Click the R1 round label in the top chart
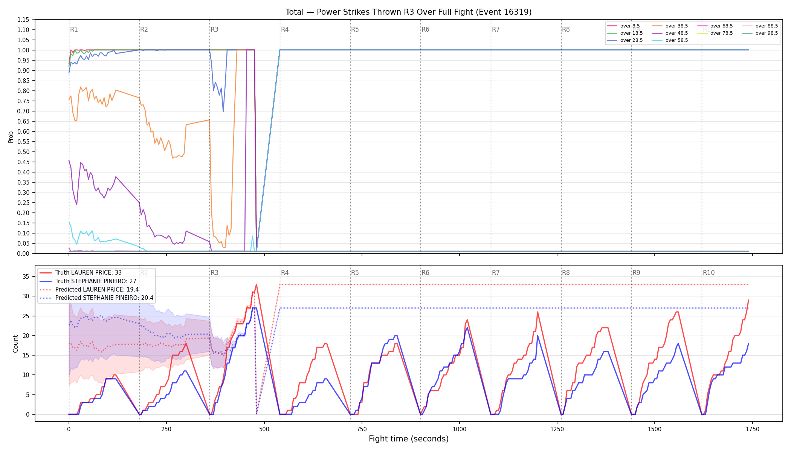Viewport: 791px width, 452px height. [x=74, y=29]
